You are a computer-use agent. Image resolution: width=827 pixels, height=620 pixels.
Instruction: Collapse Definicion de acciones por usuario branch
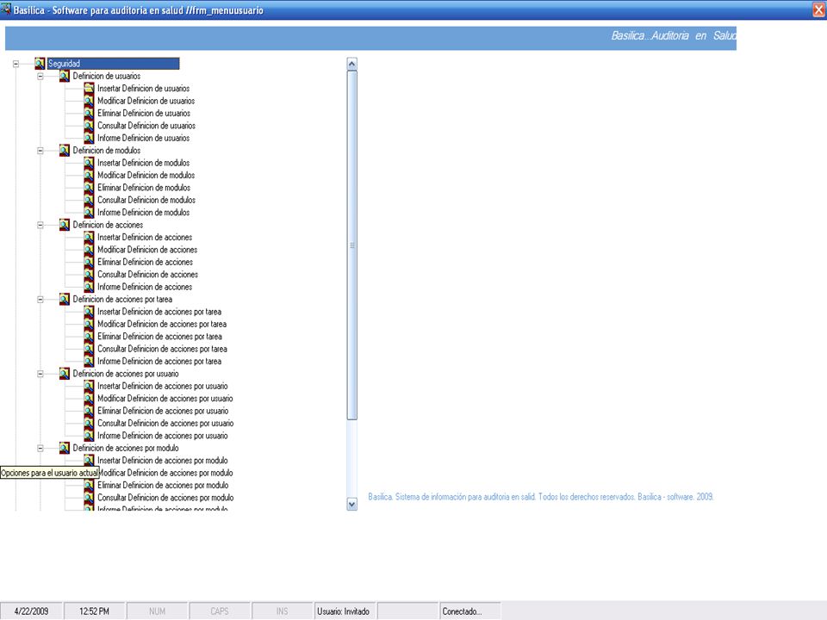point(40,374)
